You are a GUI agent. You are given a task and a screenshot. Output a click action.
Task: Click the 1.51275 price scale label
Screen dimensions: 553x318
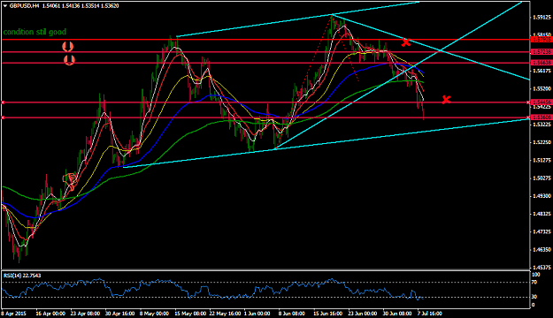(x=542, y=160)
